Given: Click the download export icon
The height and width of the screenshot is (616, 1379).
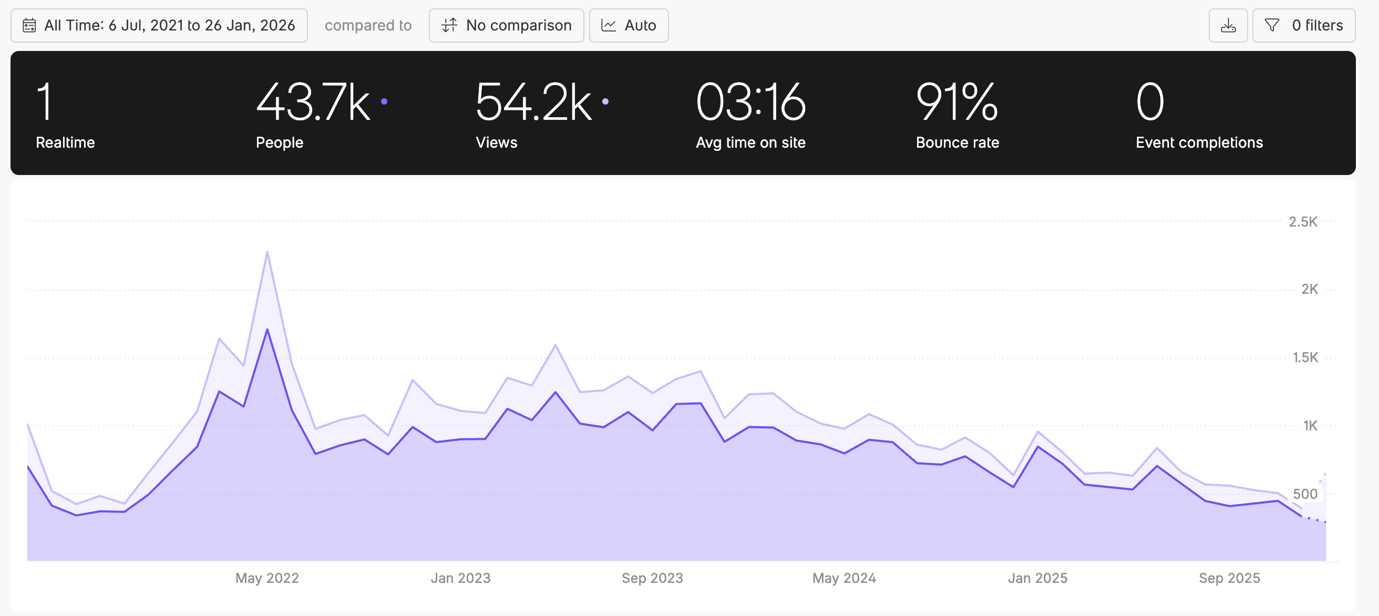Looking at the screenshot, I should (x=1228, y=25).
